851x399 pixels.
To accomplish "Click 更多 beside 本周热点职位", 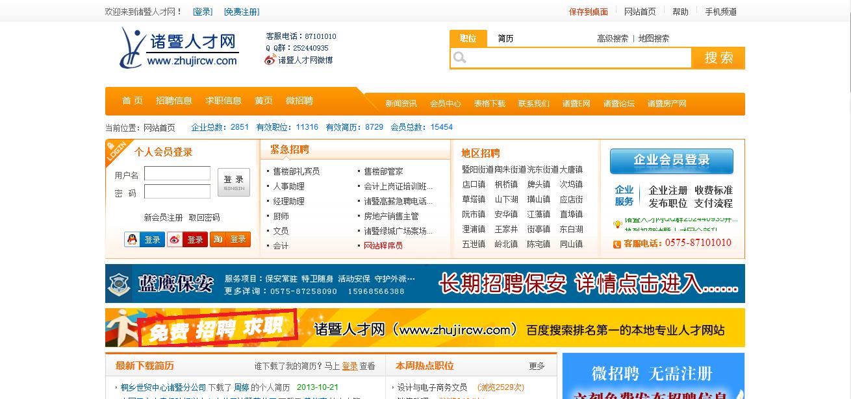I will coord(537,366).
